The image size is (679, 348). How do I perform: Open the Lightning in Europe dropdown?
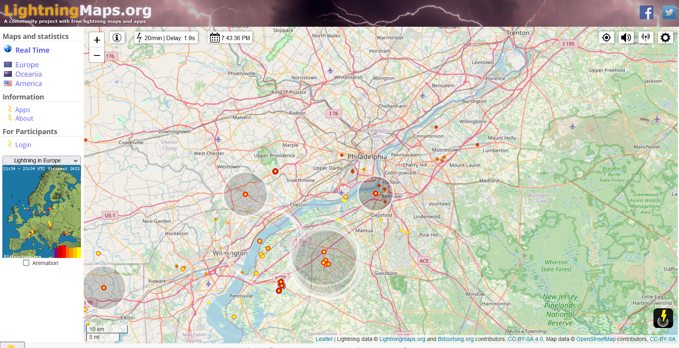tap(42, 160)
